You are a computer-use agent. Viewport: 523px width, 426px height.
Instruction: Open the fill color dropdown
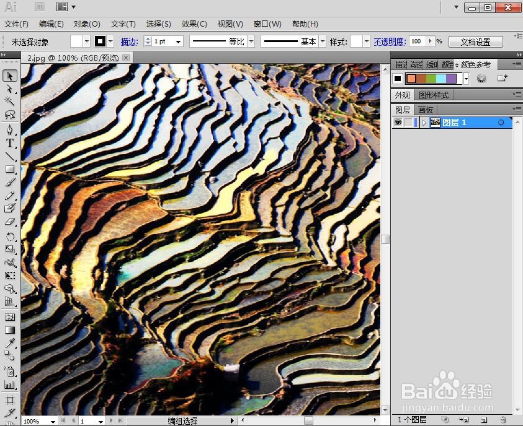point(87,41)
